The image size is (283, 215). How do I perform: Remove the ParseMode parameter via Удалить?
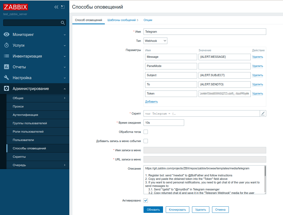pyautogui.click(x=258, y=66)
